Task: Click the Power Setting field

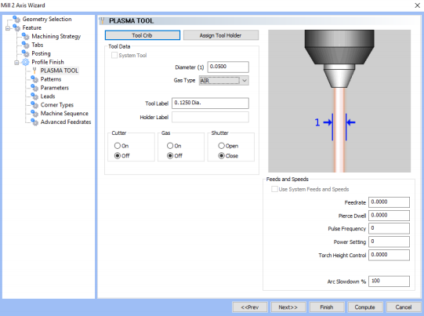Action: pos(389,242)
